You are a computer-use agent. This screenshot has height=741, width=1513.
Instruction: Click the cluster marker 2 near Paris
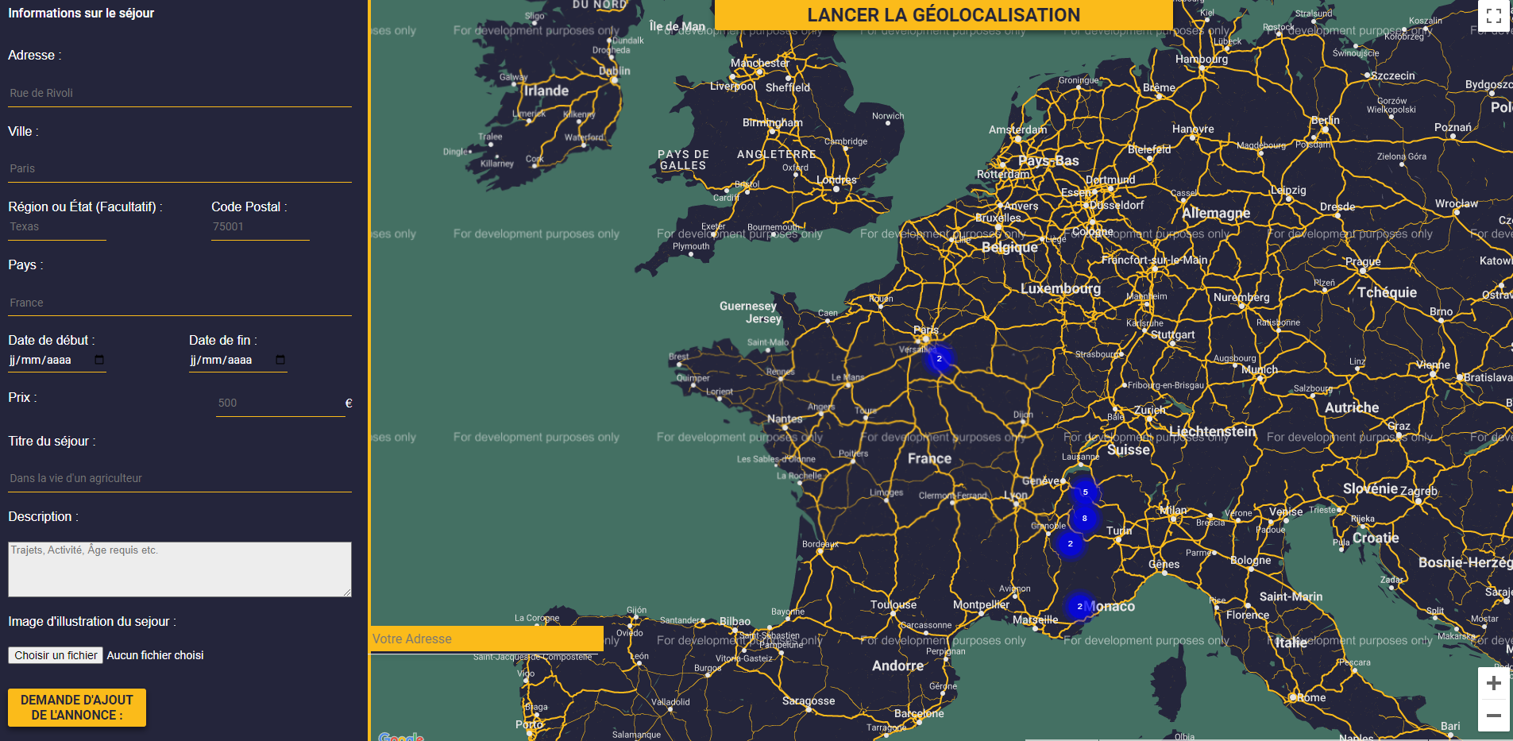939,359
